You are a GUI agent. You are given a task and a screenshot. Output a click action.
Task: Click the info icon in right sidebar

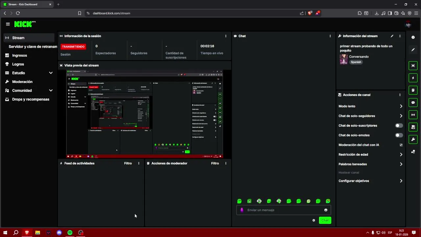pyautogui.click(x=413, y=38)
